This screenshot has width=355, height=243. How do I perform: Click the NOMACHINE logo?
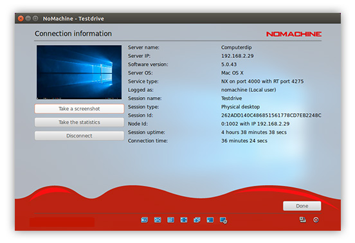point(294,34)
